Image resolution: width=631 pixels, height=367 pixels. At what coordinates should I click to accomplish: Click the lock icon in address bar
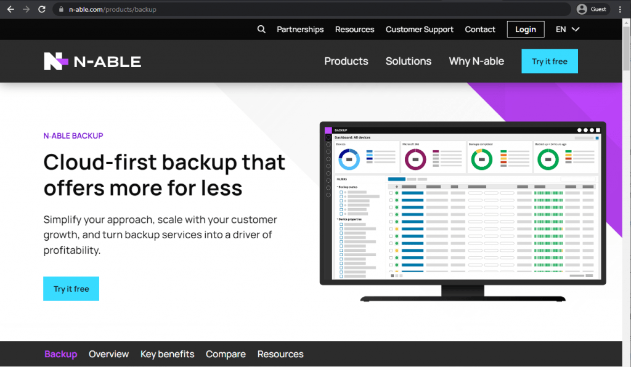61,9
